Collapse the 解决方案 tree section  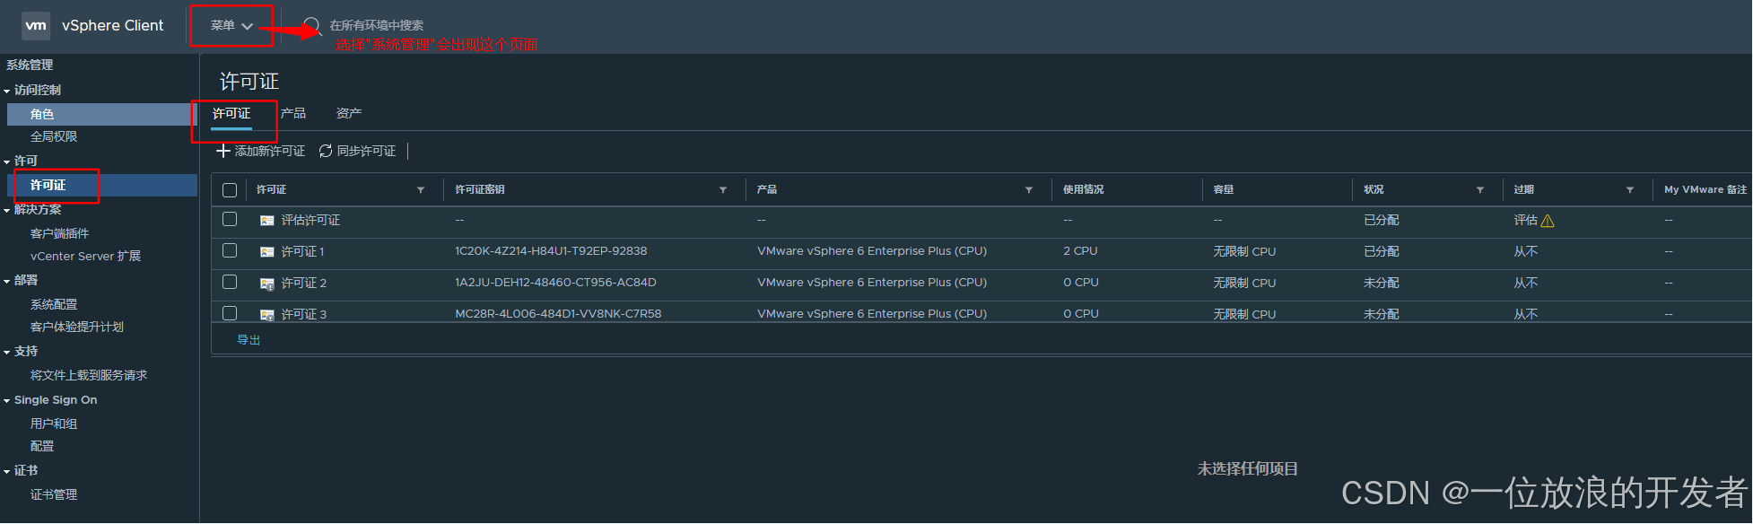[x=7, y=210]
